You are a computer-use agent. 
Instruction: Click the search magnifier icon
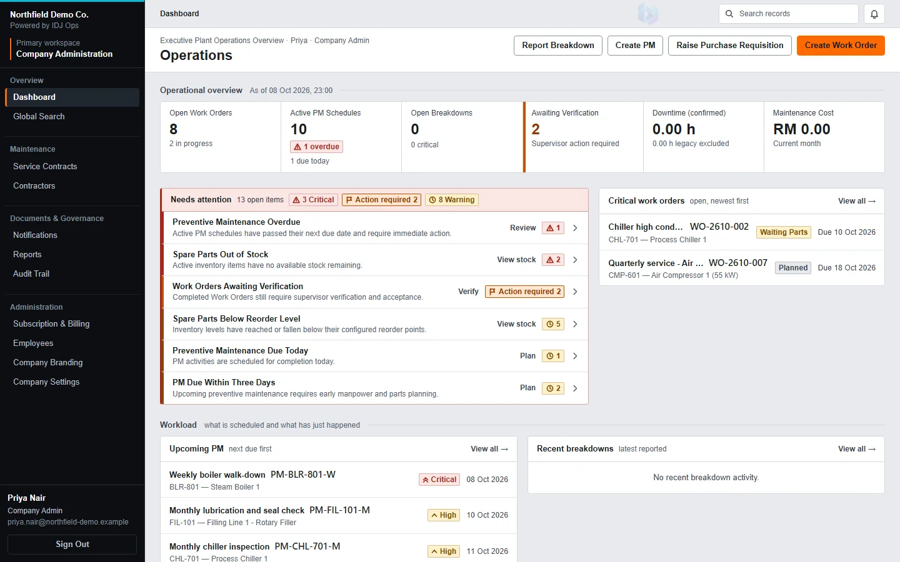click(x=729, y=14)
